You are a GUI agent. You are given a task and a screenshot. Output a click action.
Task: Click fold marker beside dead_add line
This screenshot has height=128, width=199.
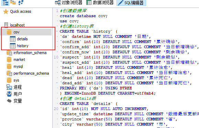(x=57, y=83)
